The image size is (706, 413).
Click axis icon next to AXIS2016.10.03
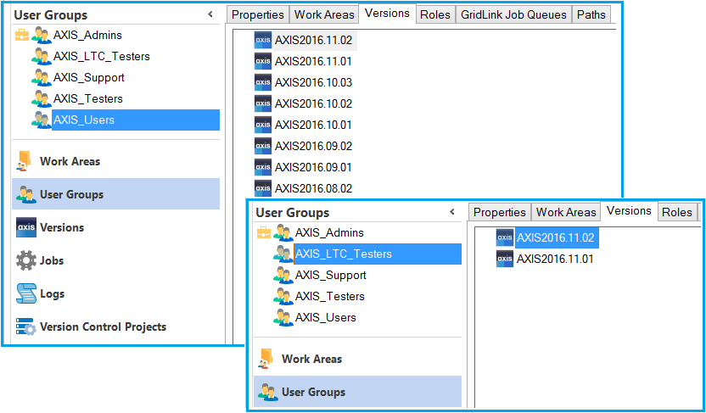click(x=262, y=82)
